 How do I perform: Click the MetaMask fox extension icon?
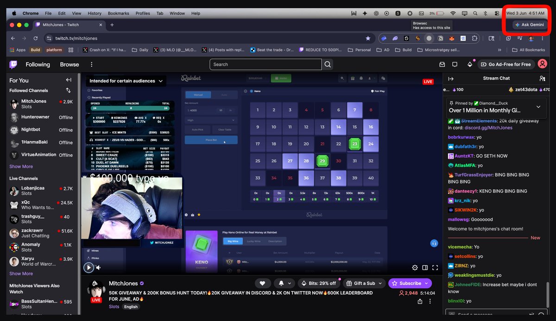click(451, 38)
